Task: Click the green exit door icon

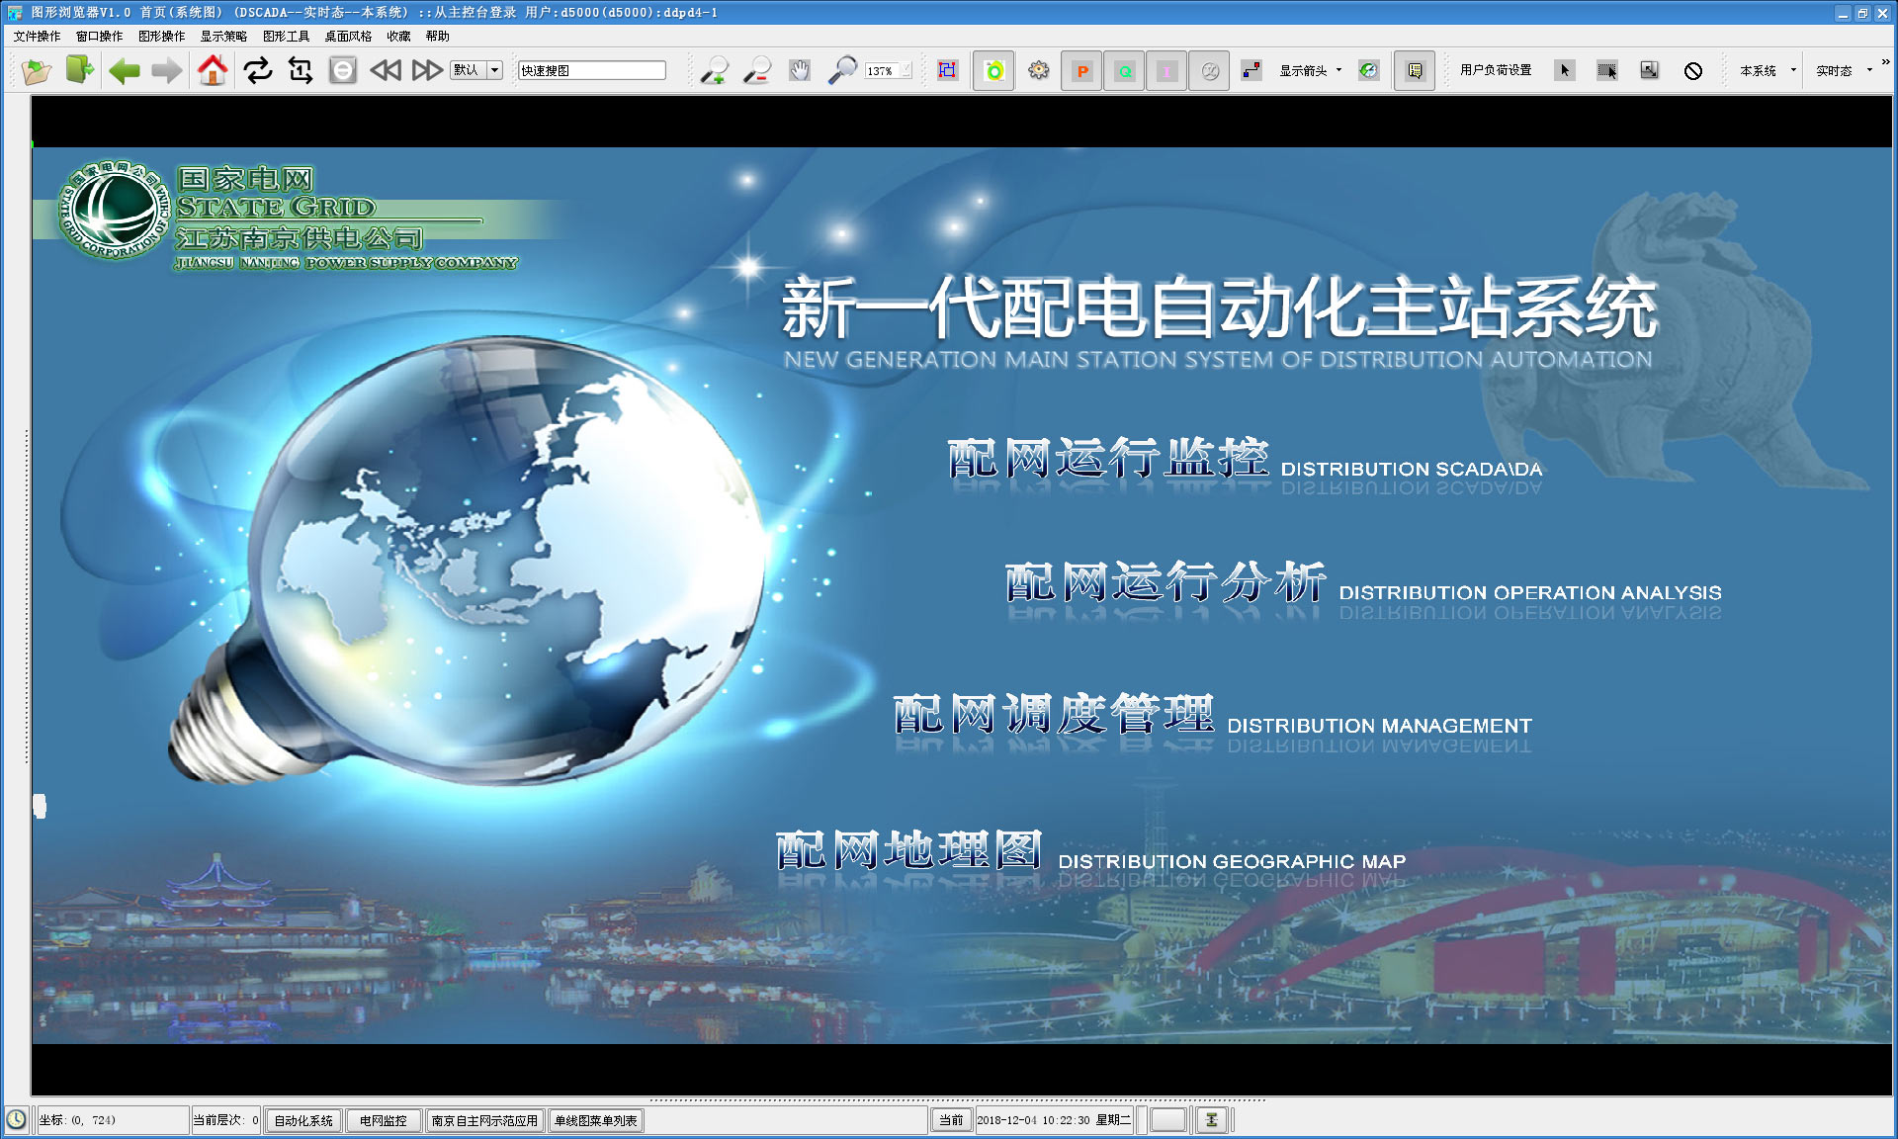Action: (80, 70)
